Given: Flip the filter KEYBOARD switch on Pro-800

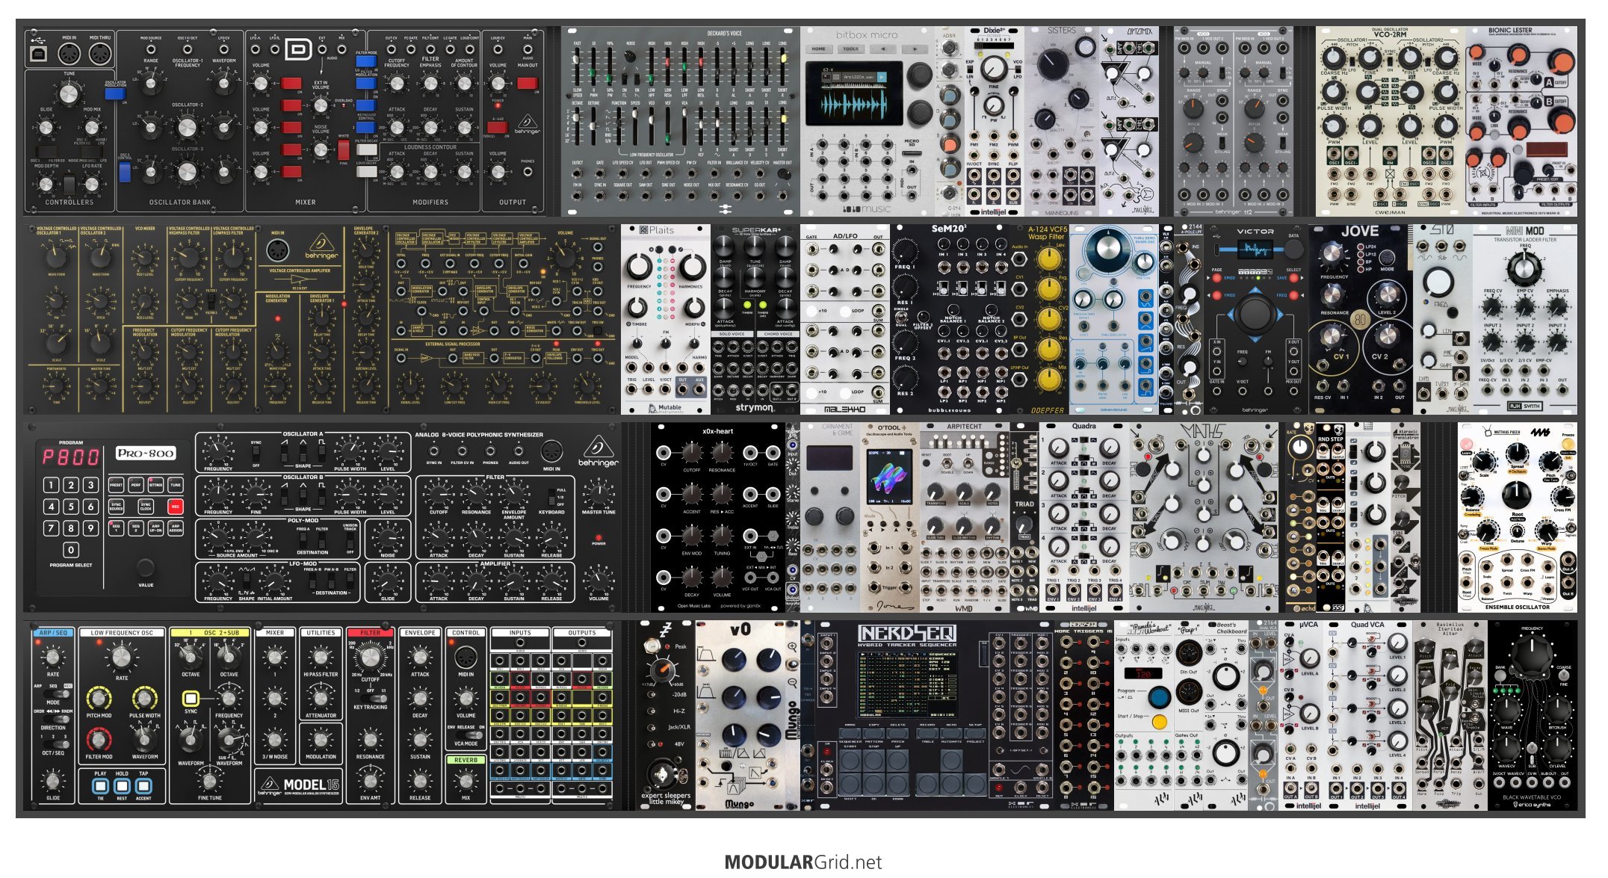Looking at the screenshot, I should click(x=551, y=497).
